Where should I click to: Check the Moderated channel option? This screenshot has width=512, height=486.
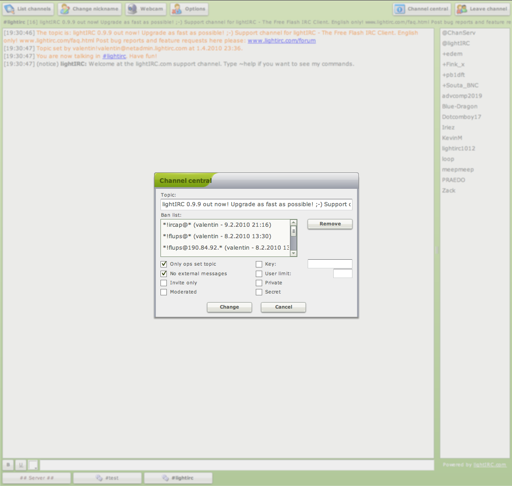(x=164, y=292)
